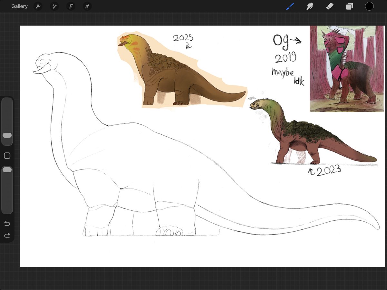The width and height of the screenshot is (387, 290).
Task: Select the Eraser tool
Action: [x=330, y=6]
